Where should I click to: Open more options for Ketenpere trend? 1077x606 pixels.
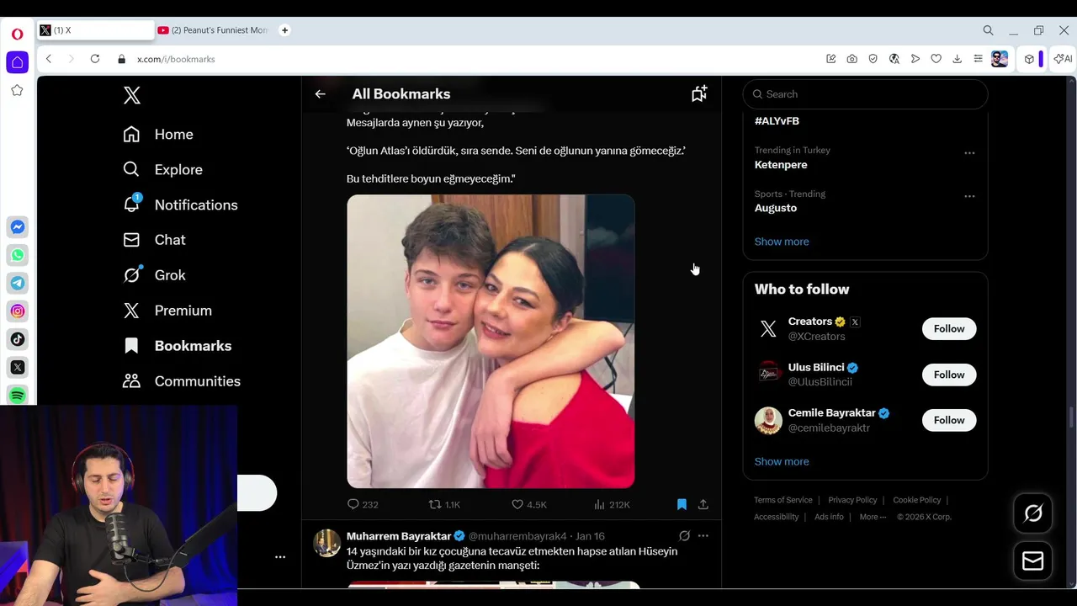[969, 153]
